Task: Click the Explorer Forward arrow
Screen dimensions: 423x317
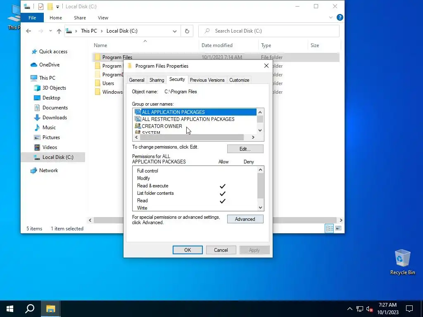Action: (41, 31)
